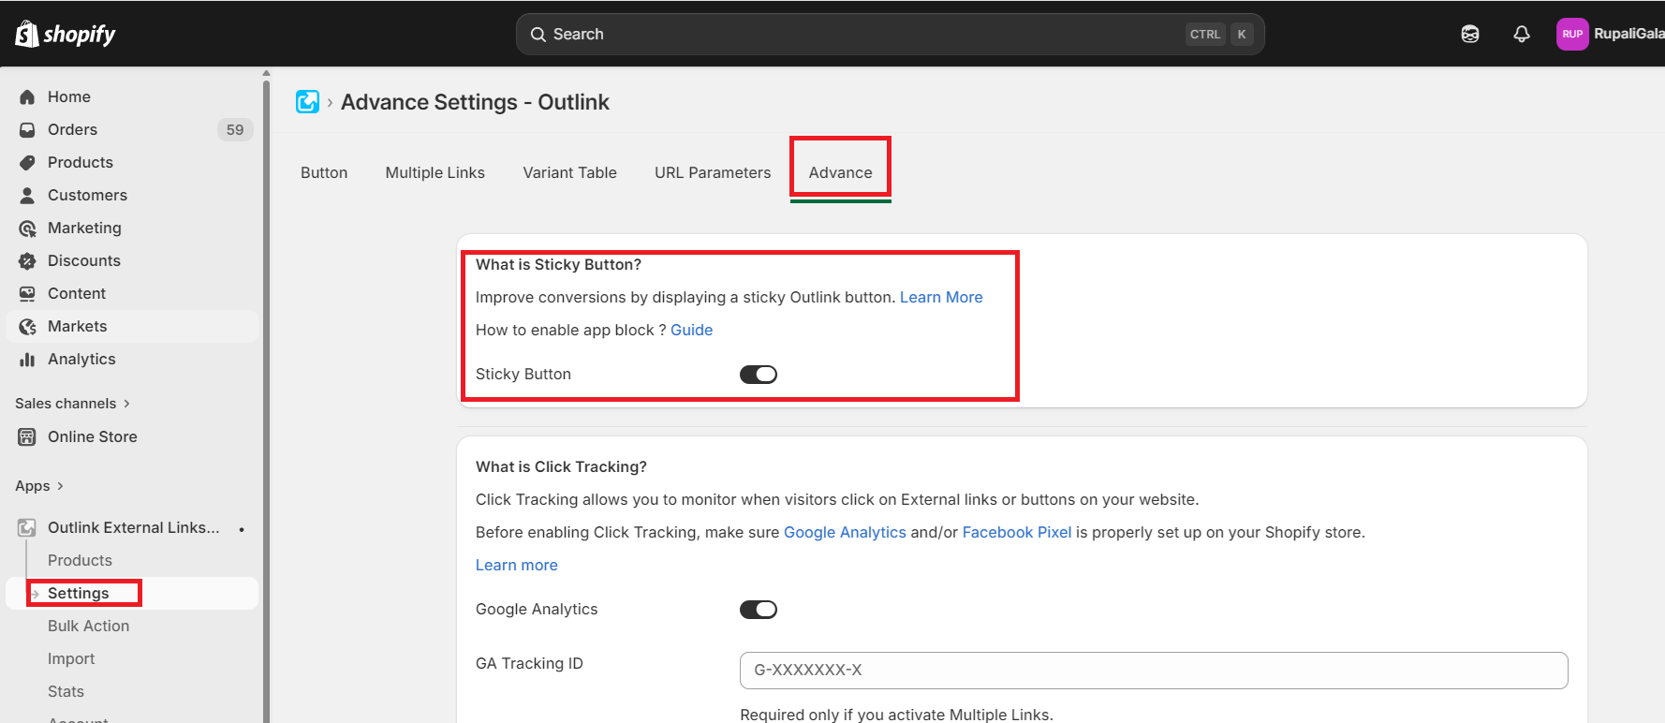
Task: Switch to the Button tab
Action: click(x=324, y=172)
